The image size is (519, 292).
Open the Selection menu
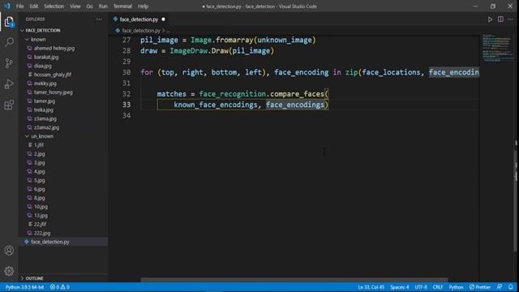(54, 6)
